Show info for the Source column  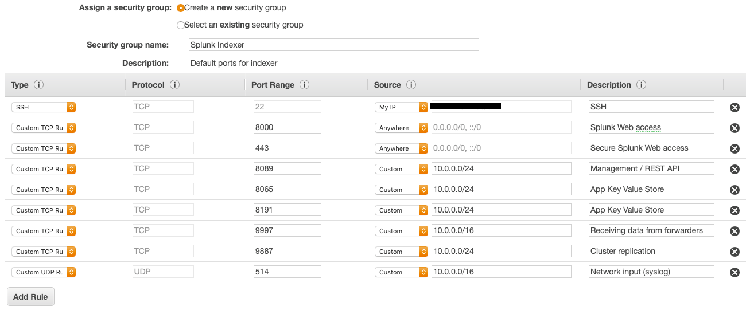(x=411, y=85)
